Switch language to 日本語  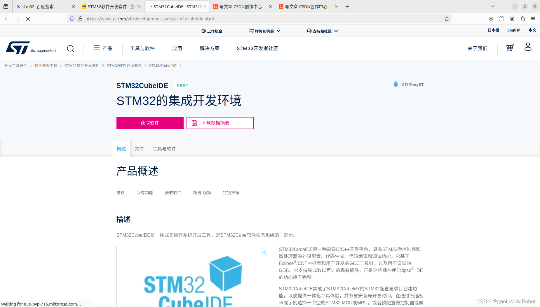coord(494,30)
